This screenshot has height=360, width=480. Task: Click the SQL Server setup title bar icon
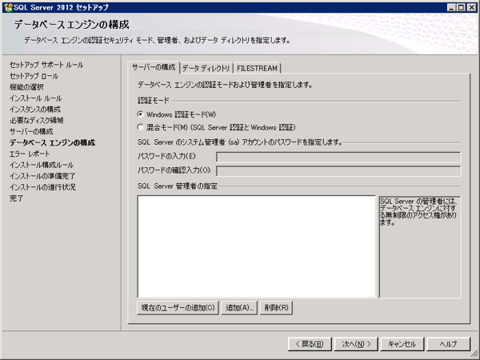point(8,7)
